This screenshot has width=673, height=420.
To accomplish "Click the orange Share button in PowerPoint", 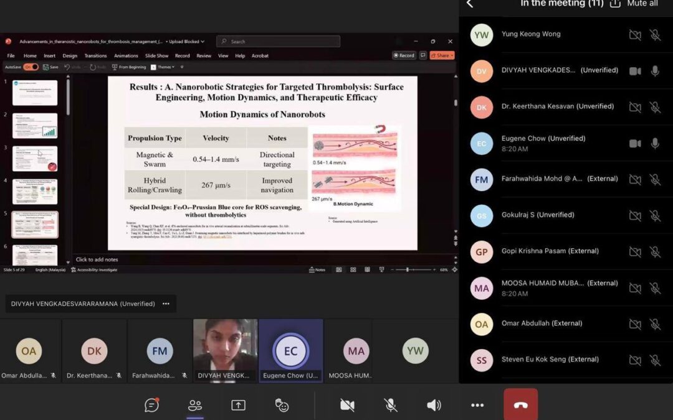I will 442,55.
